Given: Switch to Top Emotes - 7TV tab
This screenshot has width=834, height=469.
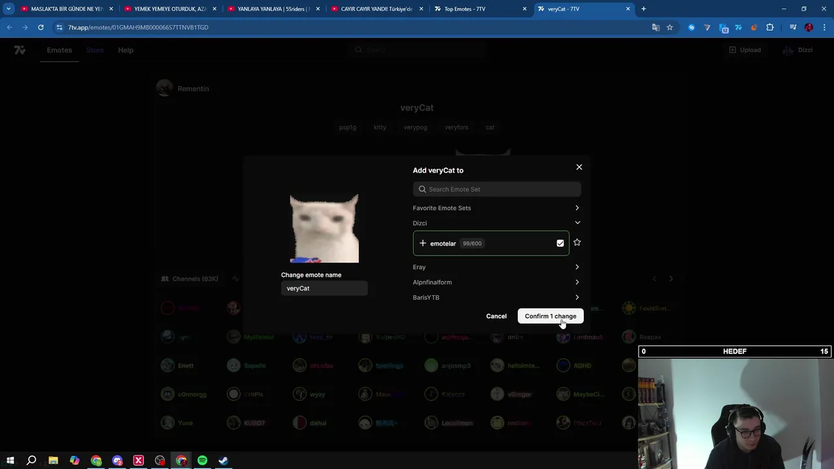Looking at the screenshot, I should (479, 9).
